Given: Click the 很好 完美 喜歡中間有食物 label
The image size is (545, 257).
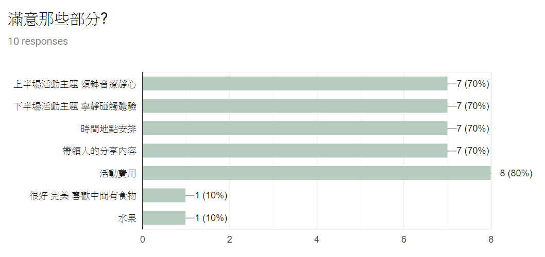Looking at the screenshot, I should click(82, 196).
